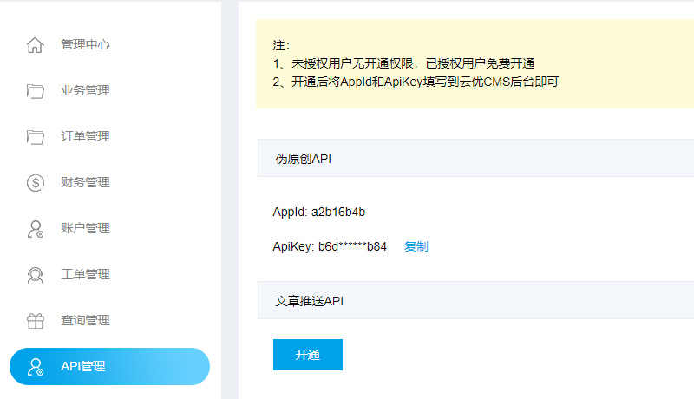Screen dimensions: 694x399
Task: Copy the ApiKey via the 复制 link
Action: pyautogui.click(x=416, y=246)
